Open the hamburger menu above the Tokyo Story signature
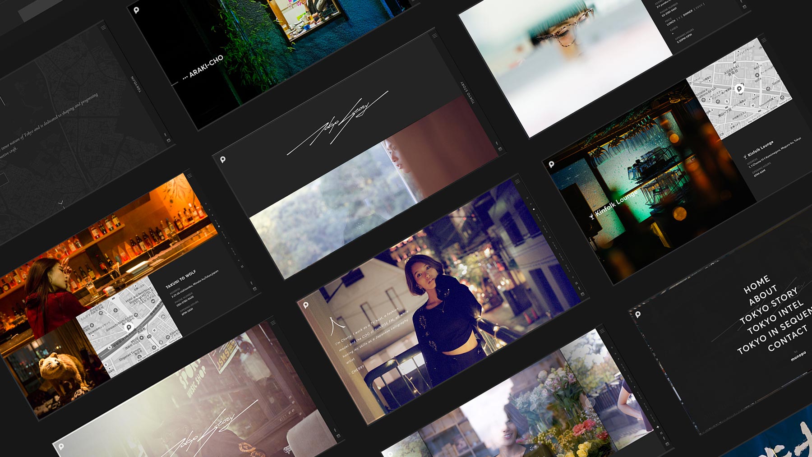The image size is (812, 457). [x=434, y=36]
